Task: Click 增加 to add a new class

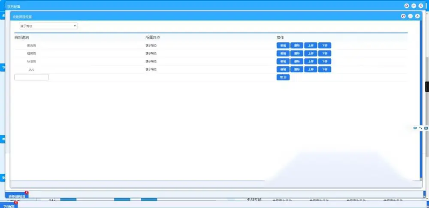Action: [283, 77]
